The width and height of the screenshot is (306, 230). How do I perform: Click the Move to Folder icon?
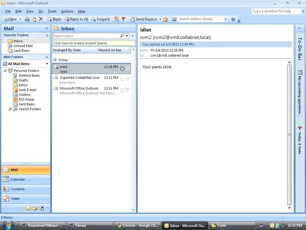click(34, 19)
